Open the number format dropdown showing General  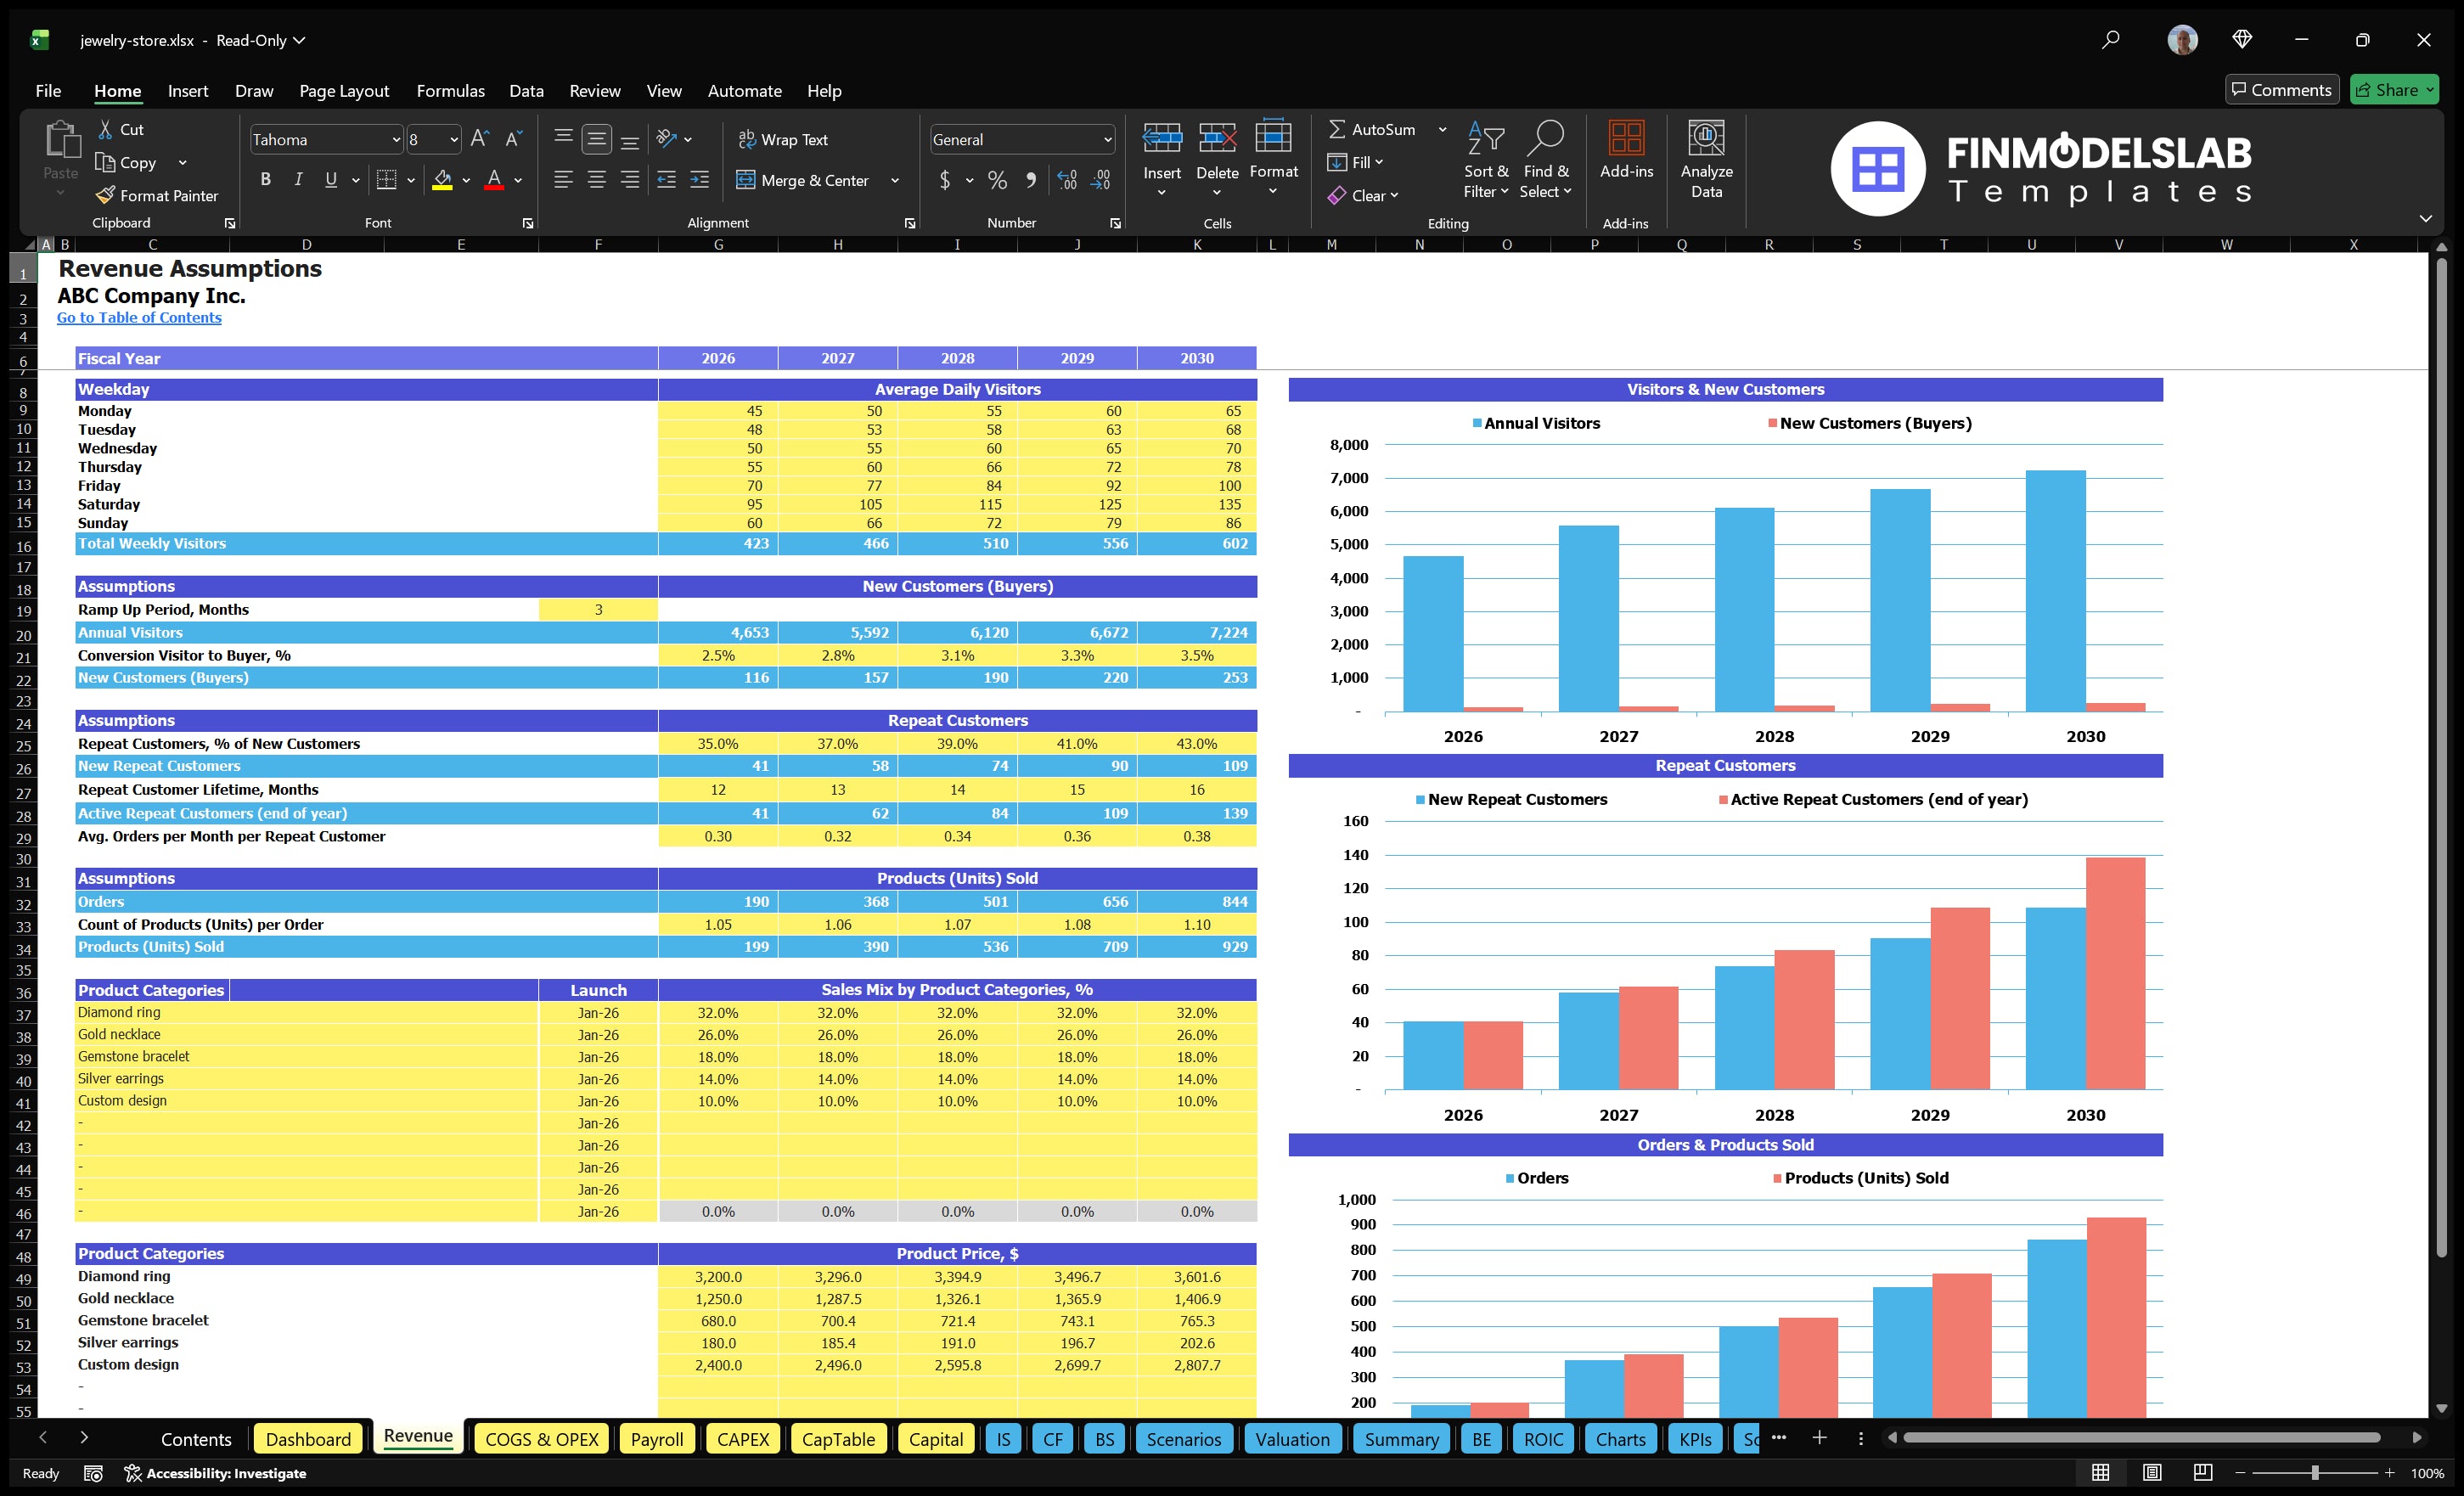(x=1106, y=139)
